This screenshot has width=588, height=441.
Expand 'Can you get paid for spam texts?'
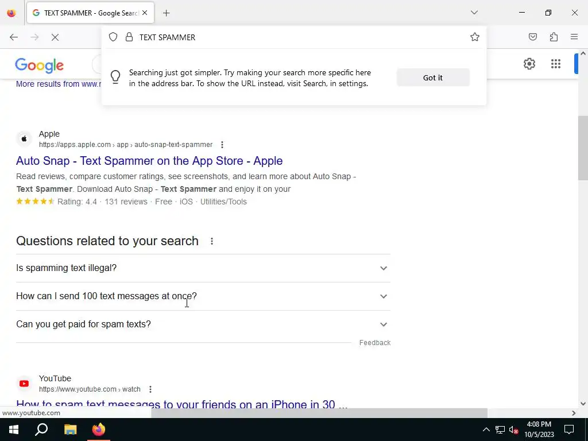(203, 324)
